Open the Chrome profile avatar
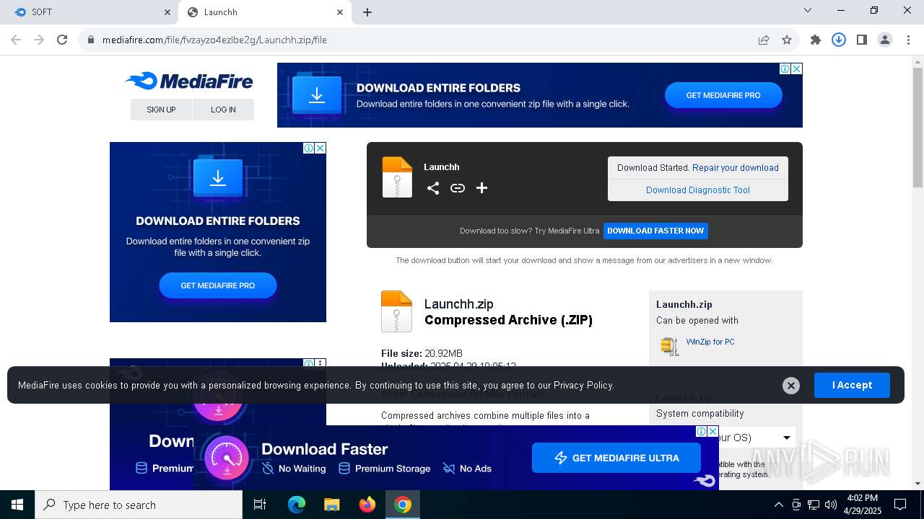The width and height of the screenshot is (924, 519). [x=885, y=40]
